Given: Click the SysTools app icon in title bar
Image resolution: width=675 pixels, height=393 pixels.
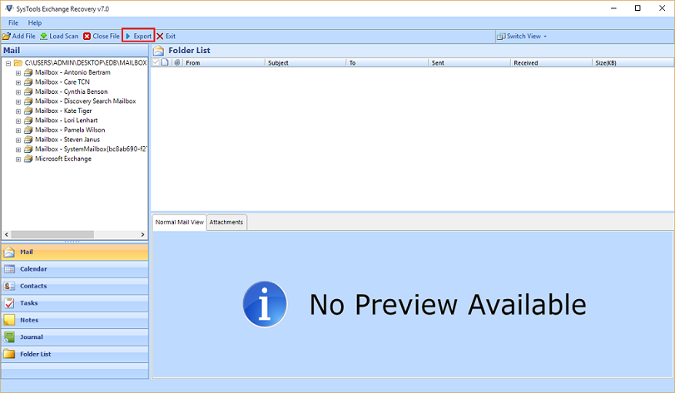Looking at the screenshot, I should [x=9, y=8].
